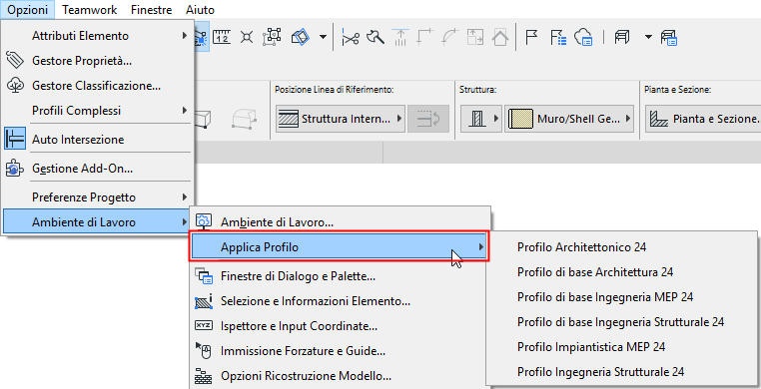
Task: Click the Finestre di Dialogo windows icon
Action: (x=204, y=276)
